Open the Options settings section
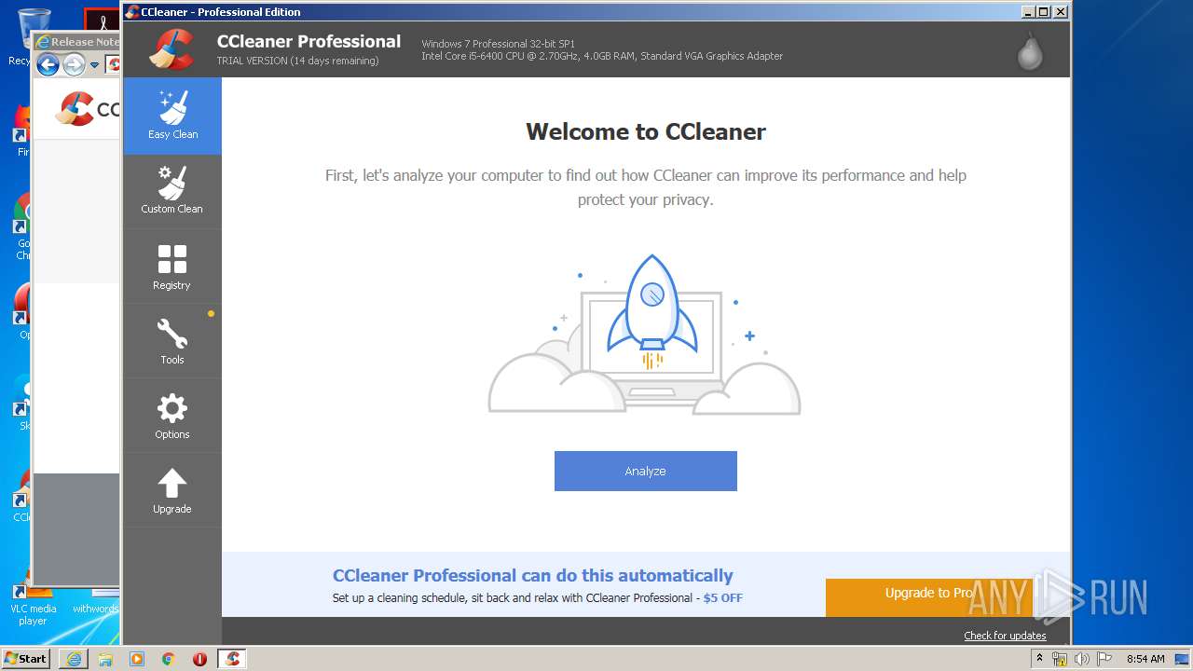The image size is (1193, 671). pos(172,416)
